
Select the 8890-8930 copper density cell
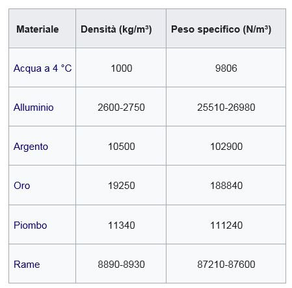coord(121,265)
